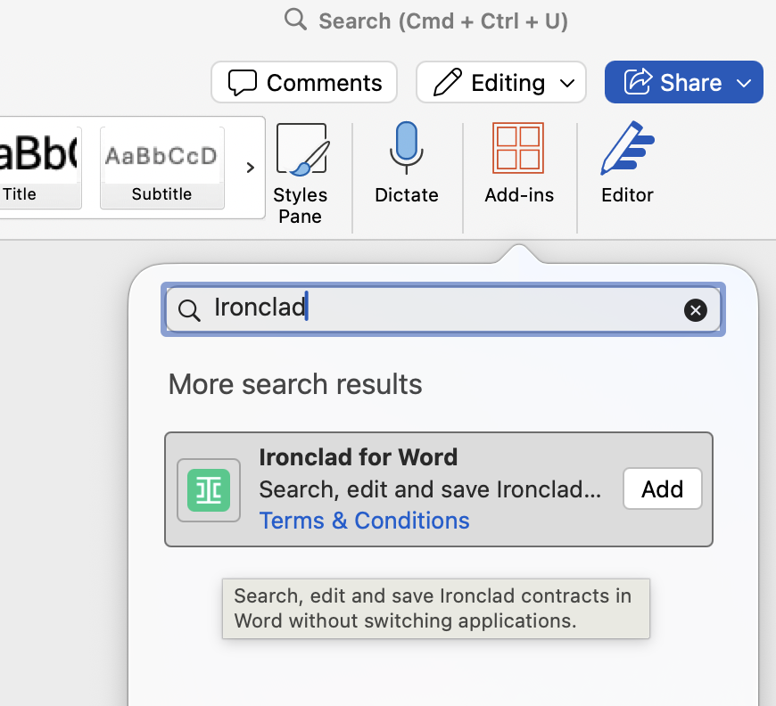The width and height of the screenshot is (776, 706).
Task: Open the Styles Pane
Action: point(301,174)
